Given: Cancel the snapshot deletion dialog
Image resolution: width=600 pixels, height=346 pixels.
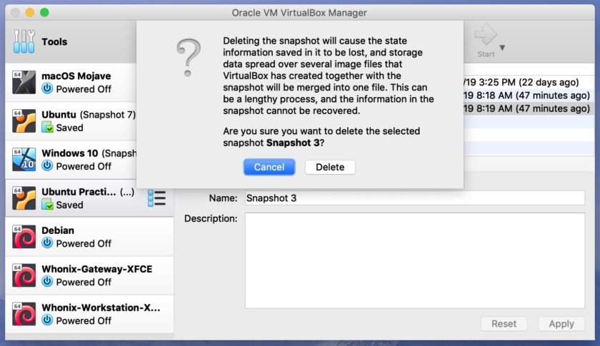Looking at the screenshot, I should point(269,167).
